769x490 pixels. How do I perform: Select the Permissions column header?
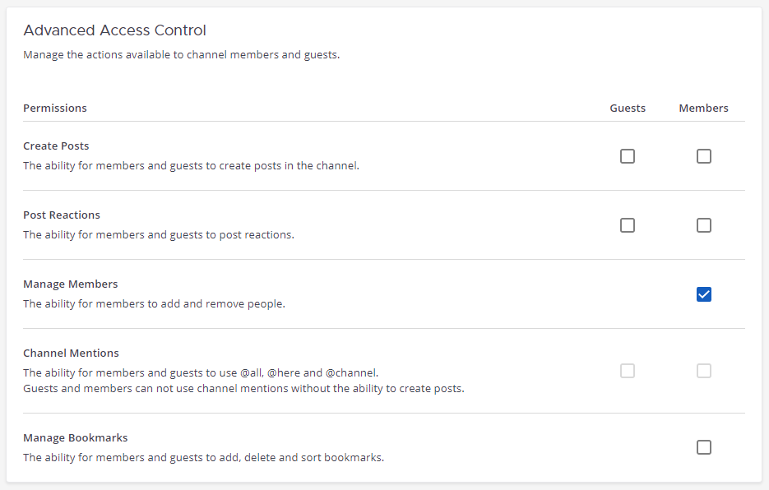(x=54, y=107)
